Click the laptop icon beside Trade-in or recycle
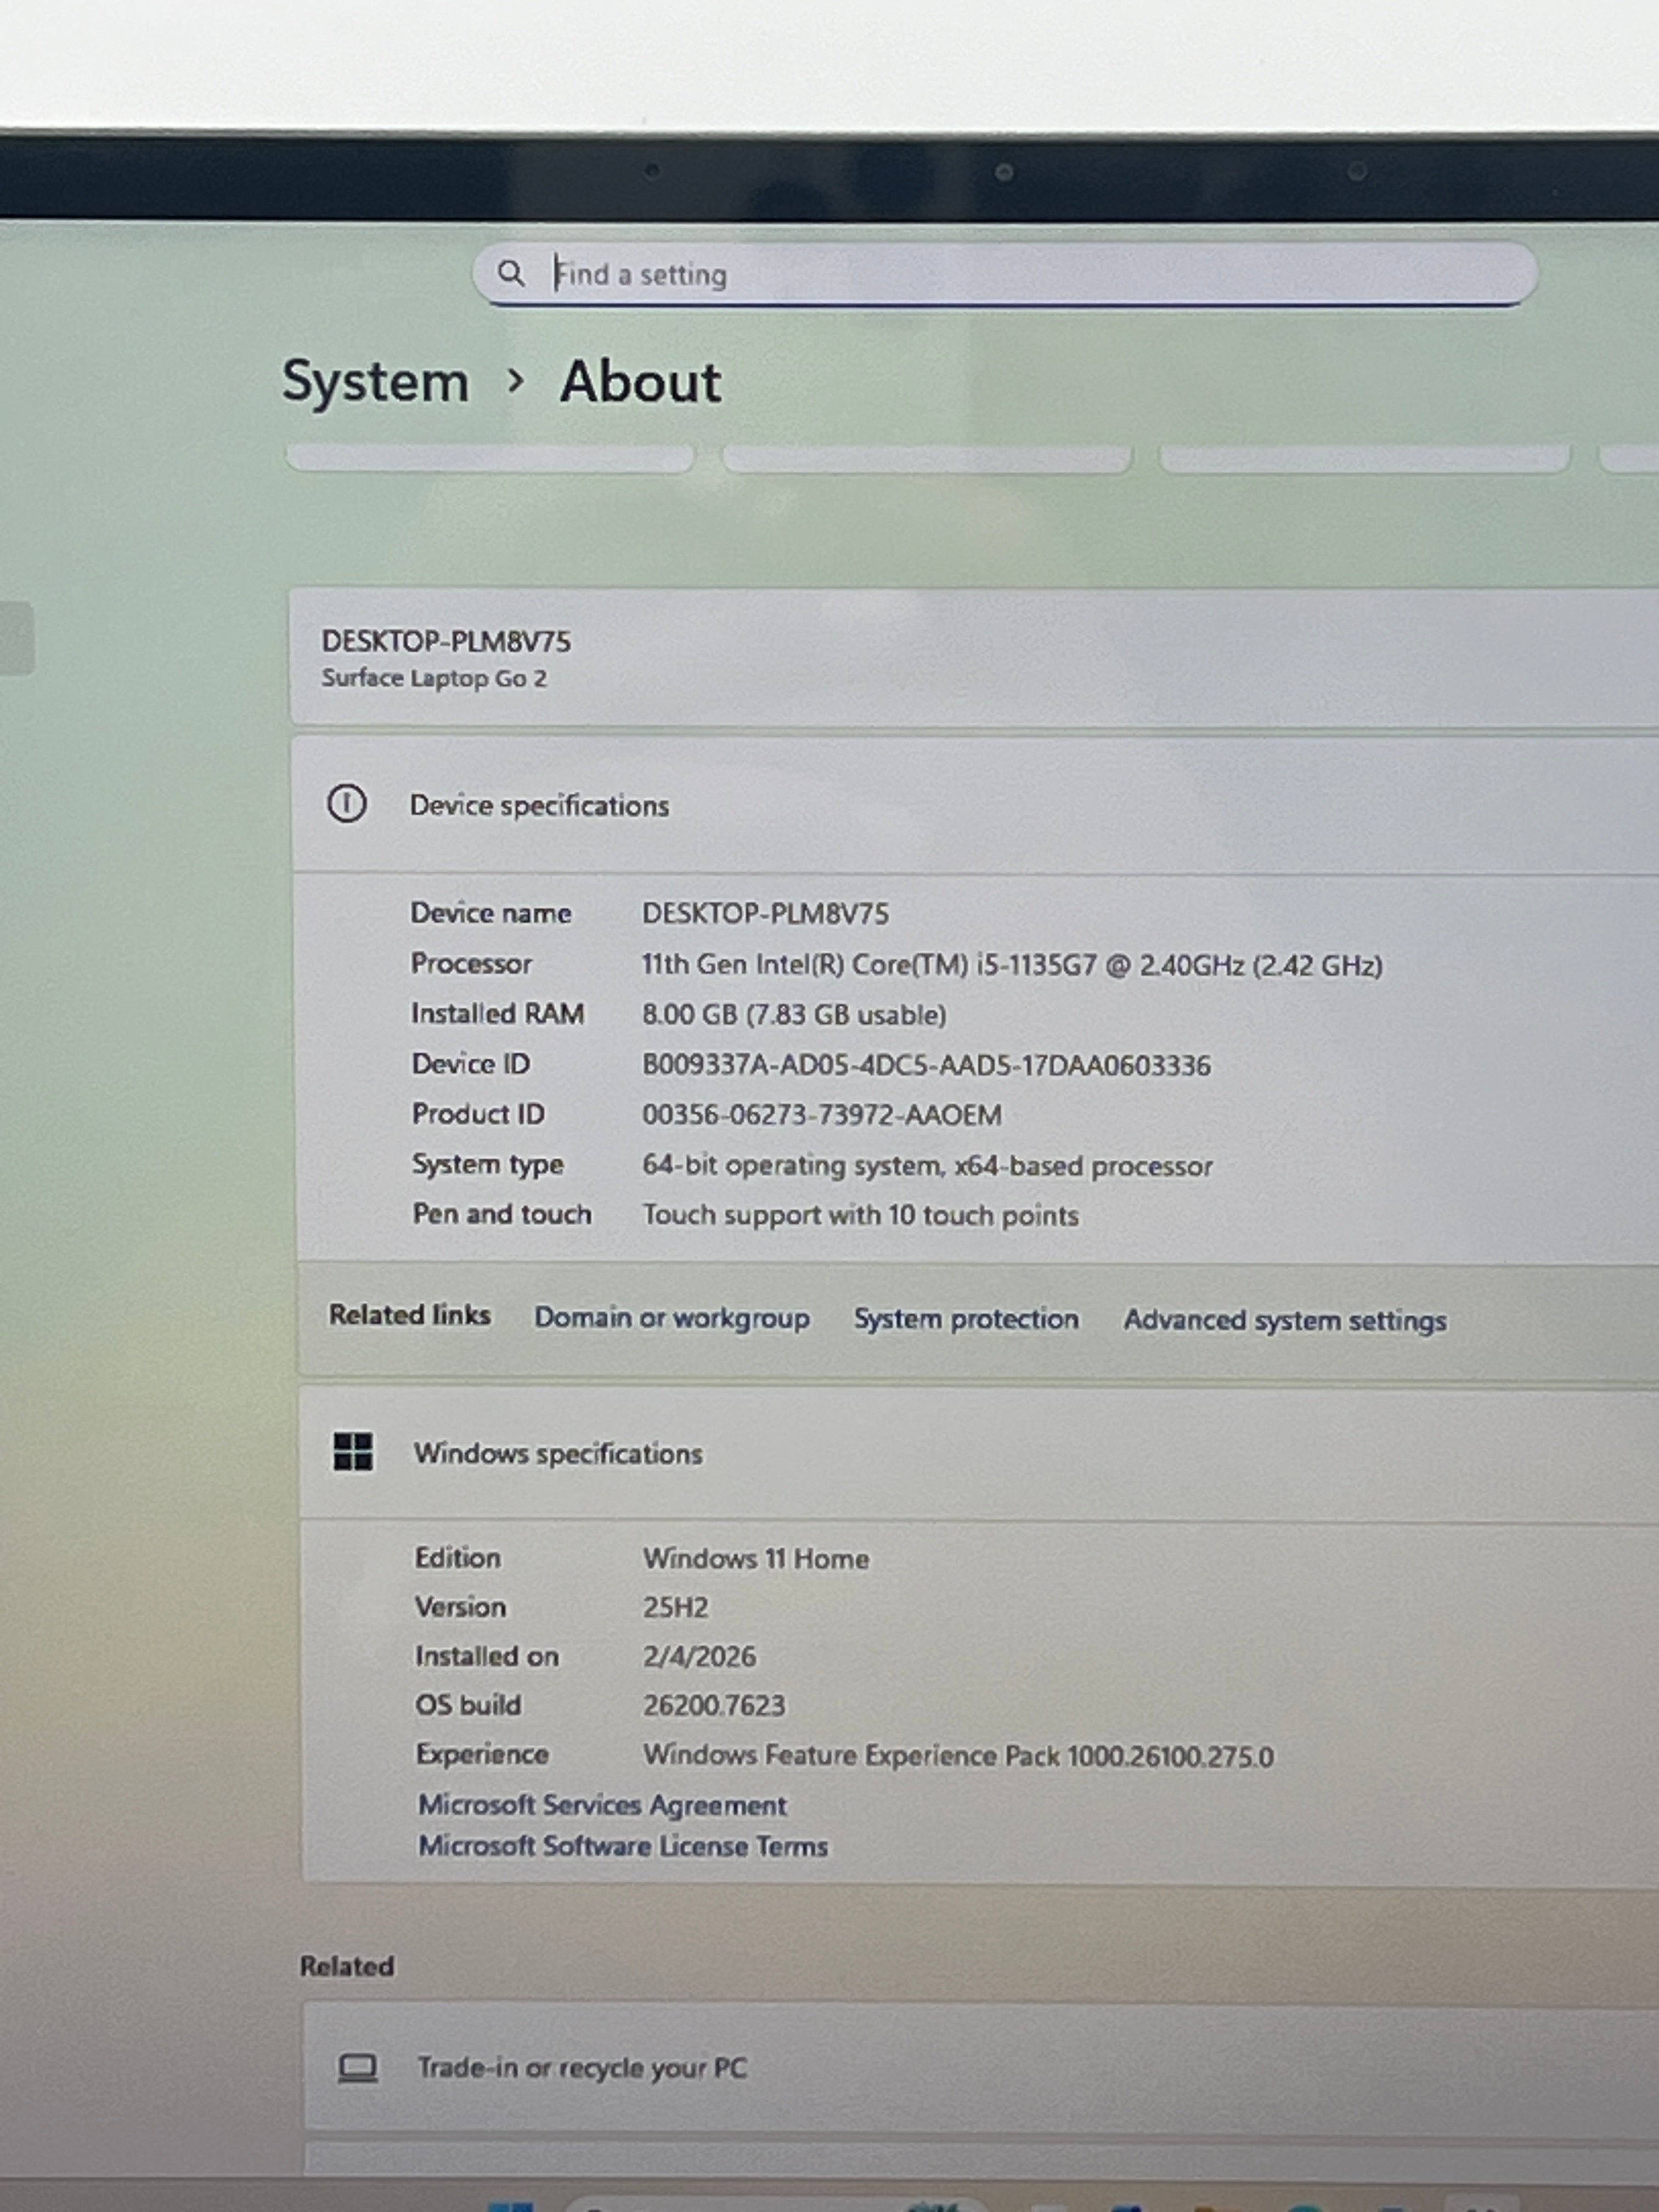 (x=358, y=2068)
